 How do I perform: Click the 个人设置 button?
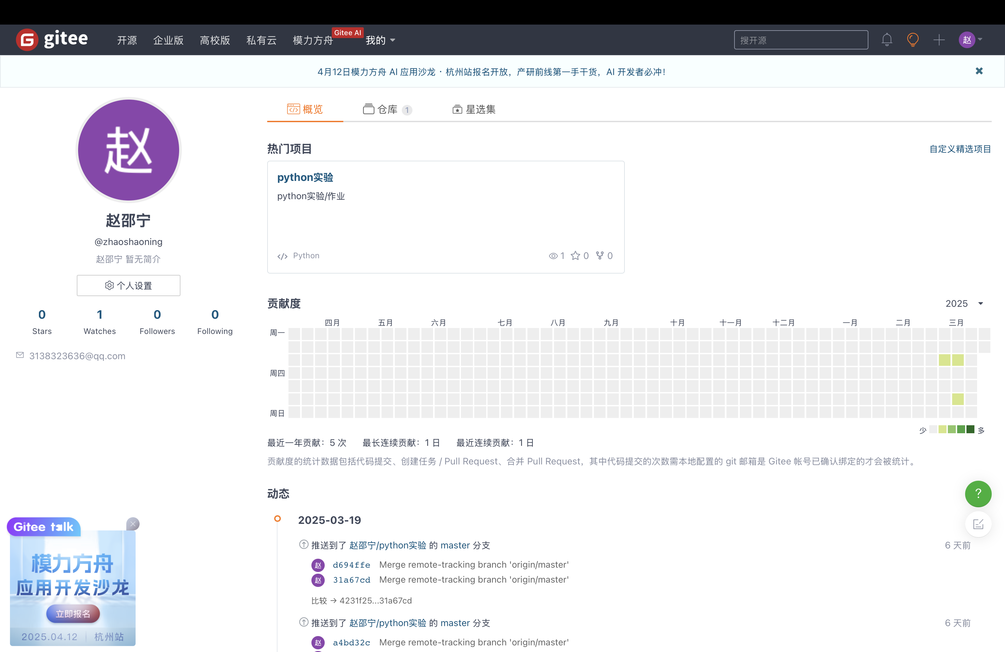pyautogui.click(x=128, y=285)
